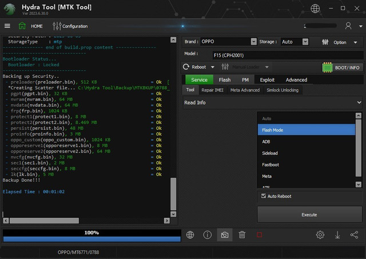Screen dimensions: 366x259
Task: Click the Hydra Tool dragon logo
Action: tap(10, 9)
